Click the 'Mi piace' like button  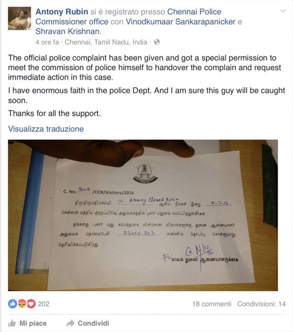[x=27, y=323]
